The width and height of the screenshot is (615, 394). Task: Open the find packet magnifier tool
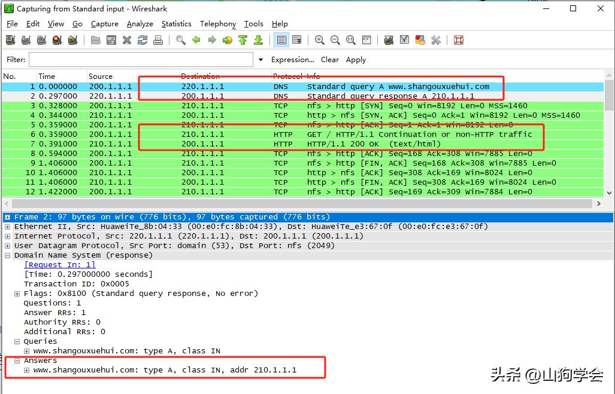[180, 40]
